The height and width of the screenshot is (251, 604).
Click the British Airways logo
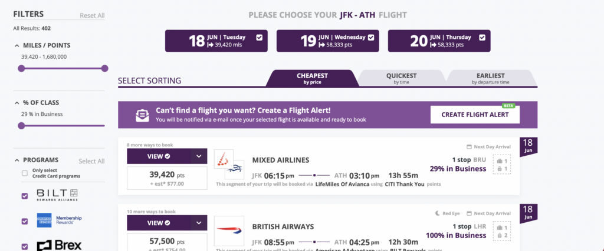pyautogui.click(x=229, y=230)
